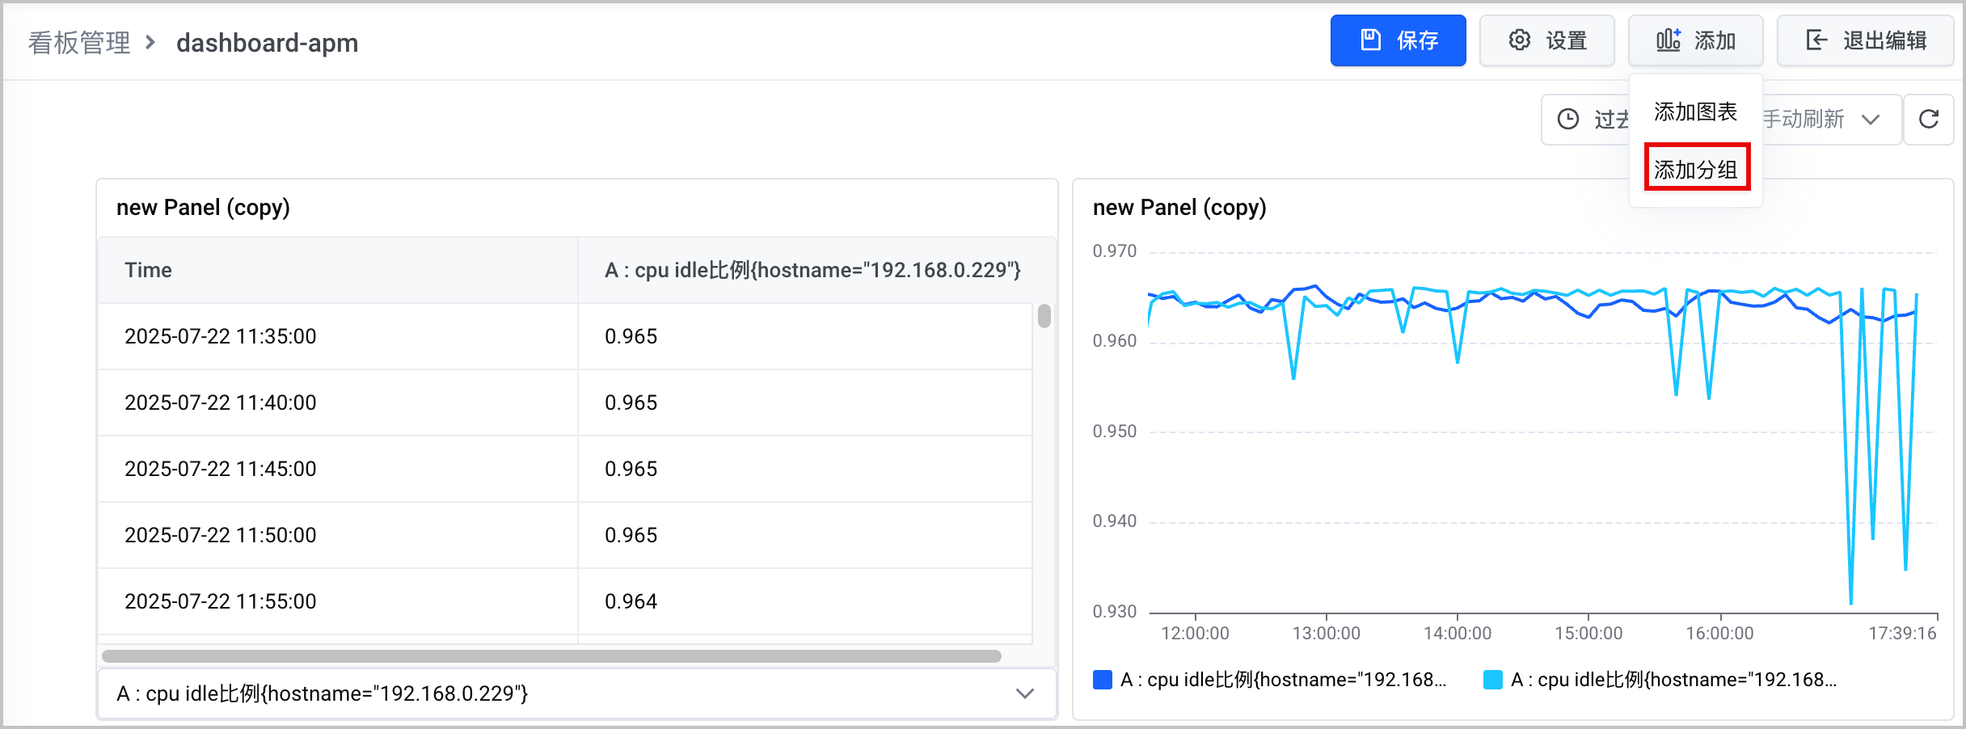Go to 看板管理 breadcrumb link
This screenshot has height=729, width=1966.
pyautogui.click(x=79, y=42)
